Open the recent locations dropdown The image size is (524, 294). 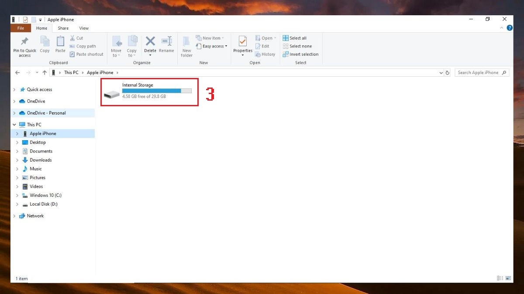point(37,73)
